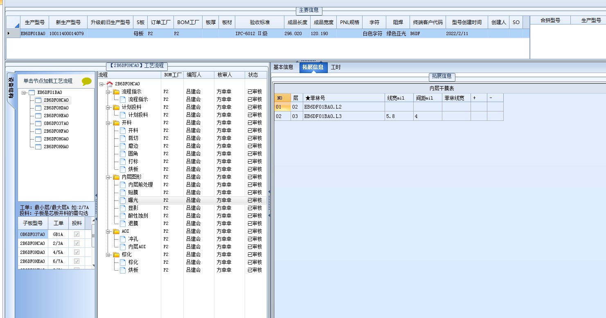This screenshot has width=606, height=318.
Task: Click the 成品长度 column header
Action: 297,22
